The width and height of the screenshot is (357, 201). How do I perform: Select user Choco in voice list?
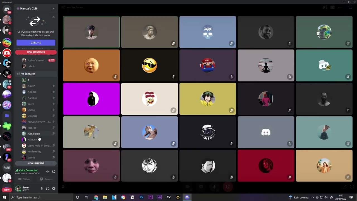(x=38, y=110)
